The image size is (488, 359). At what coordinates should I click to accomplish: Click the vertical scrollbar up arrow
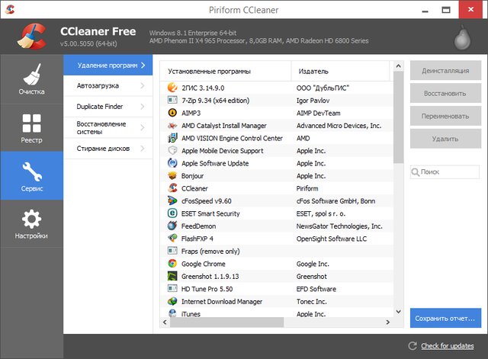398,66
